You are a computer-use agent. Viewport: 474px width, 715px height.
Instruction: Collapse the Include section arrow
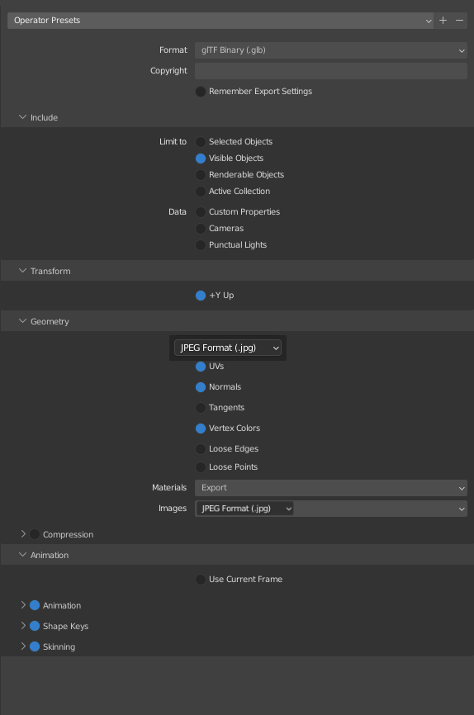click(x=22, y=117)
